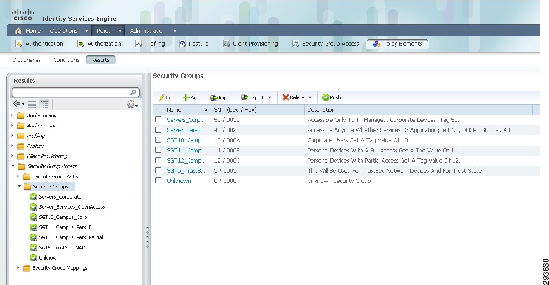Open the Servers_Corp... security group link

point(186,120)
